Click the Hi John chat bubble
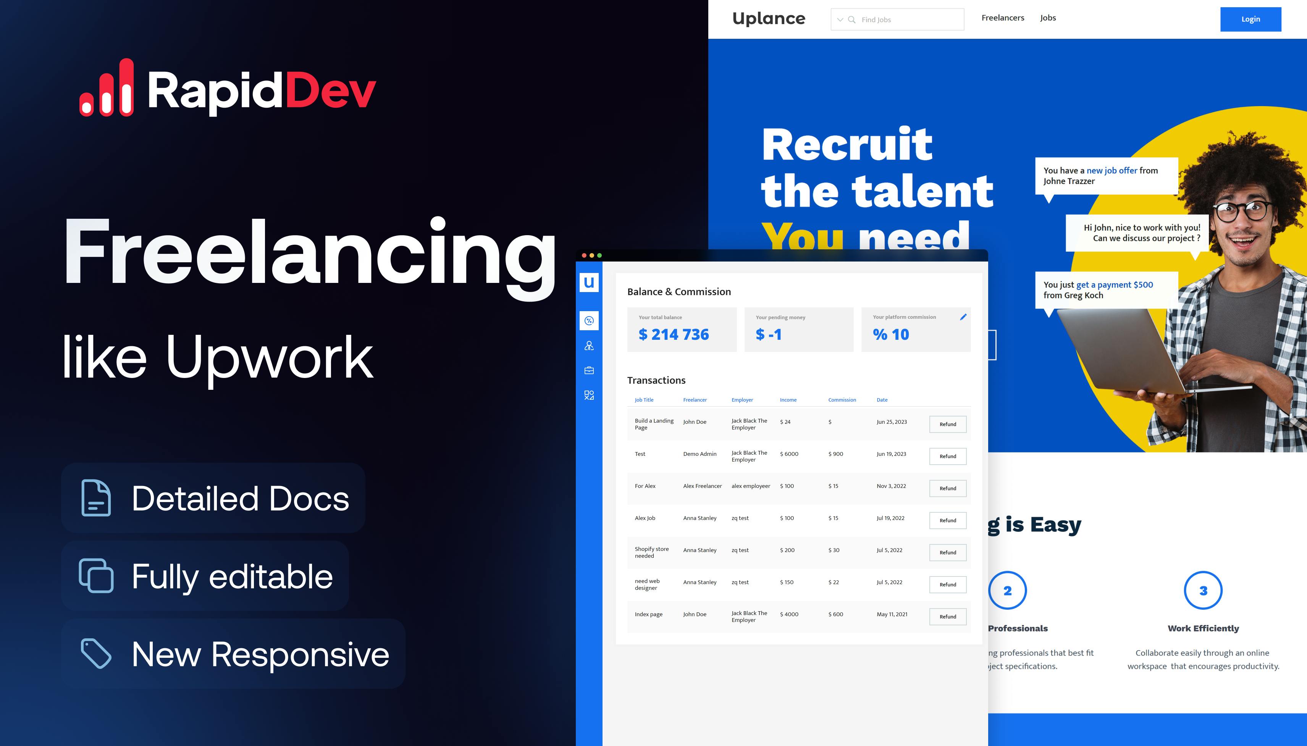This screenshot has height=746, width=1307. coord(1137,233)
